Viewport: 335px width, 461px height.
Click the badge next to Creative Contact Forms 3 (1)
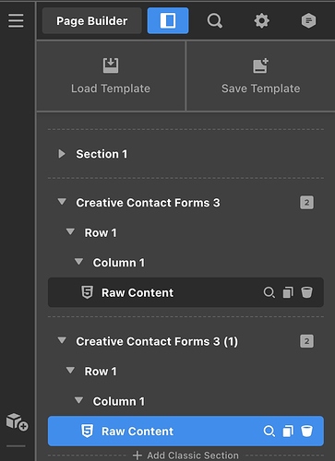pyautogui.click(x=306, y=341)
